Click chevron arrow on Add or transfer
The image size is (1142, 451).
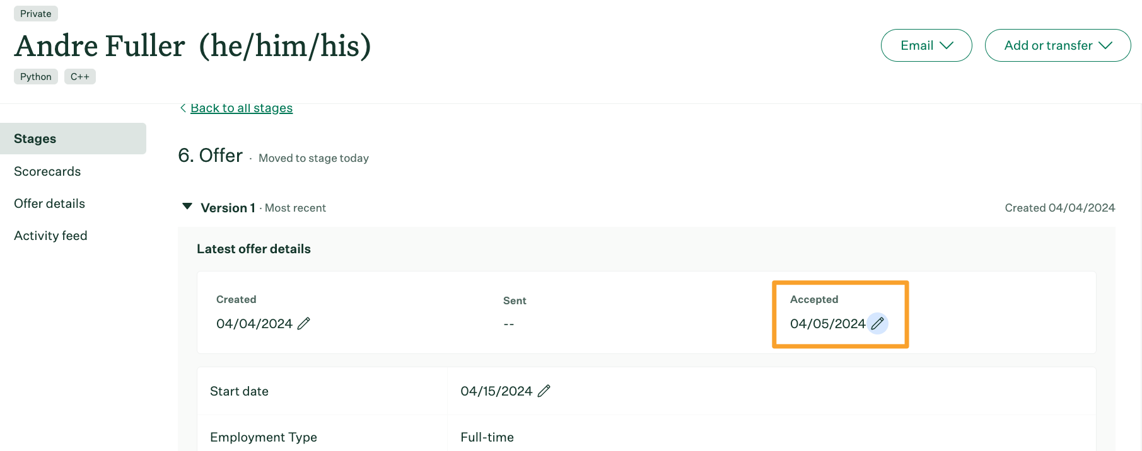1105,45
